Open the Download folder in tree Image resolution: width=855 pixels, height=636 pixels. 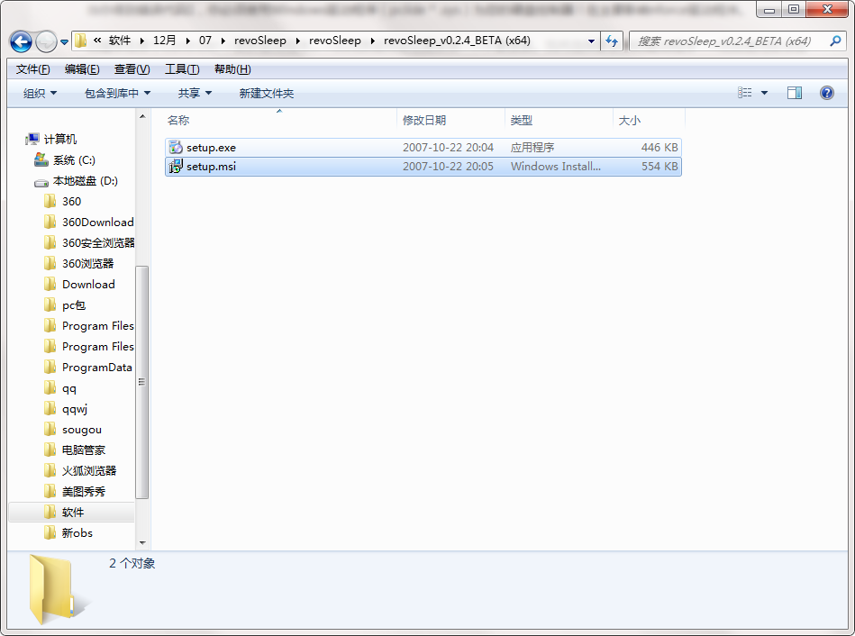click(88, 284)
